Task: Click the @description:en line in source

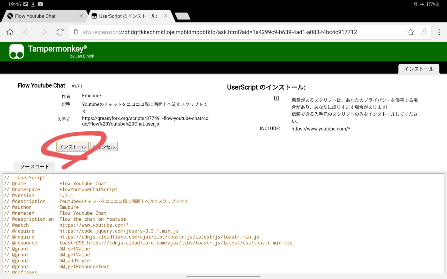Action: click(x=65, y=219)
